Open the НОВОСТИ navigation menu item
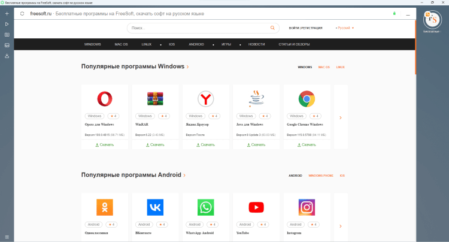The width and height of the screenshot is (449, 242). 257,44
